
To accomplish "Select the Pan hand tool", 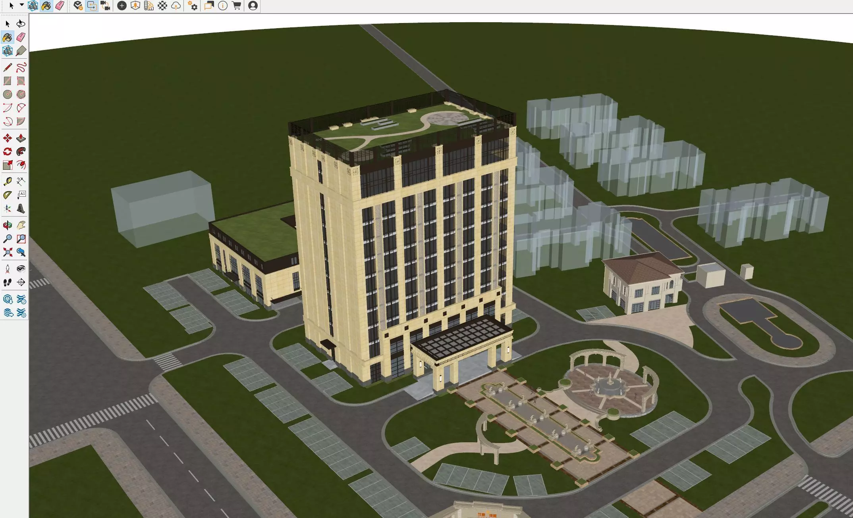I will [x=21, y=225].
